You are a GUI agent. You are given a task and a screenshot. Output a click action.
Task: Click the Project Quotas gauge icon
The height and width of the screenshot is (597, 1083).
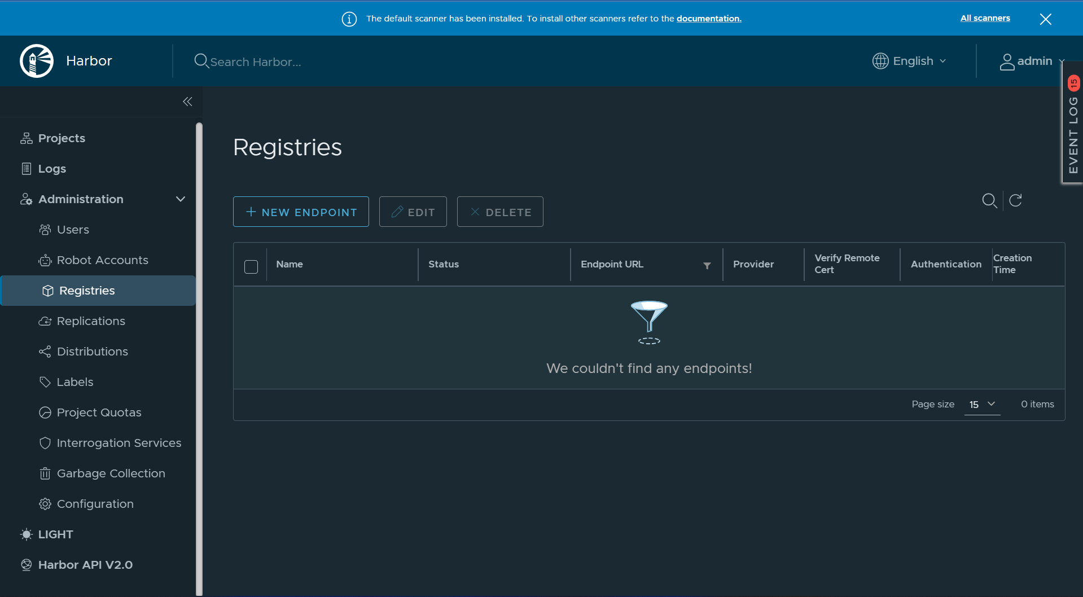[x=45, y=412]
